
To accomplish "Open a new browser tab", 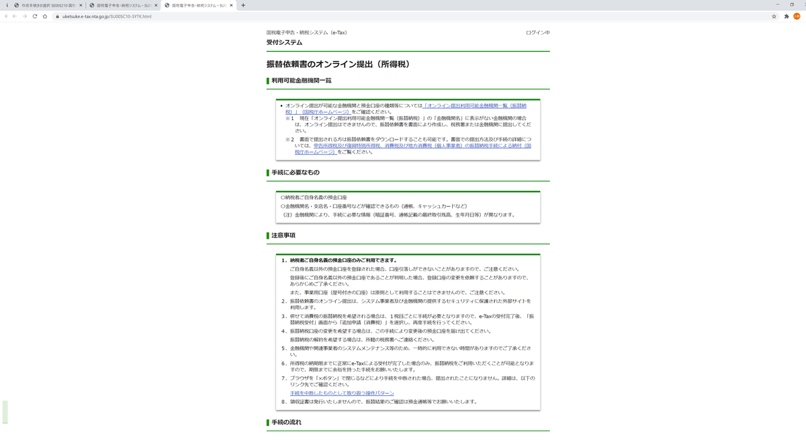I will point(243,5).
